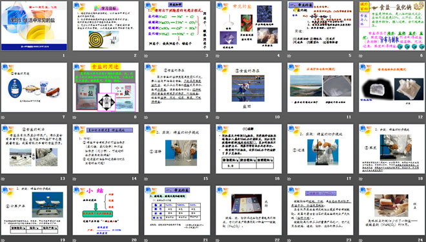The image size is (426, 242).
Task: Select slide 21 with the comparison table
Action: tap(177, 210)
